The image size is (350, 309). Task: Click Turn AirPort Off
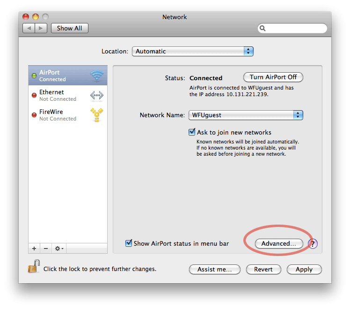pos(273,77)
